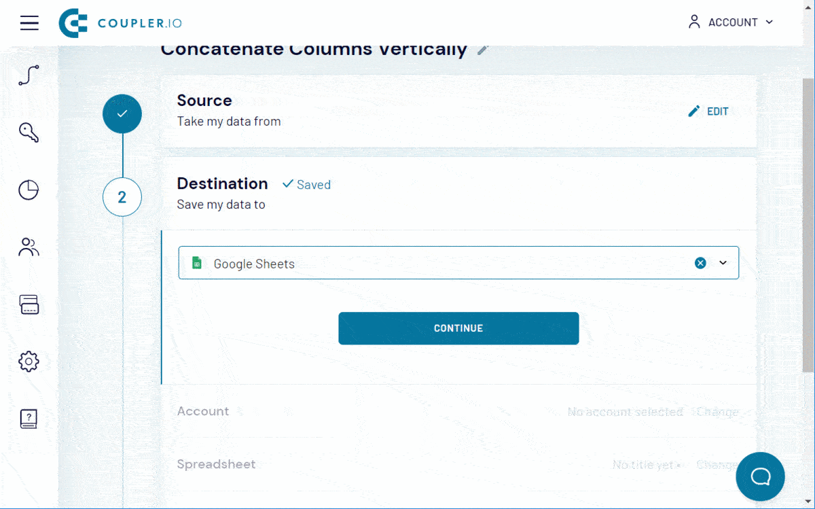This screenshot has height=509, width=815.
Task: Click the Google Sheets destination field
Action: tap(458, 263)
